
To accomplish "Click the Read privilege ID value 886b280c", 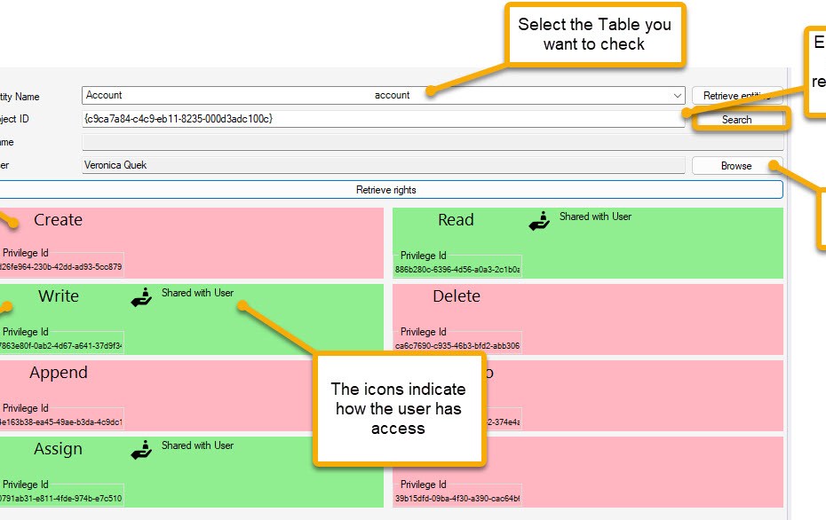I will 457,270.
